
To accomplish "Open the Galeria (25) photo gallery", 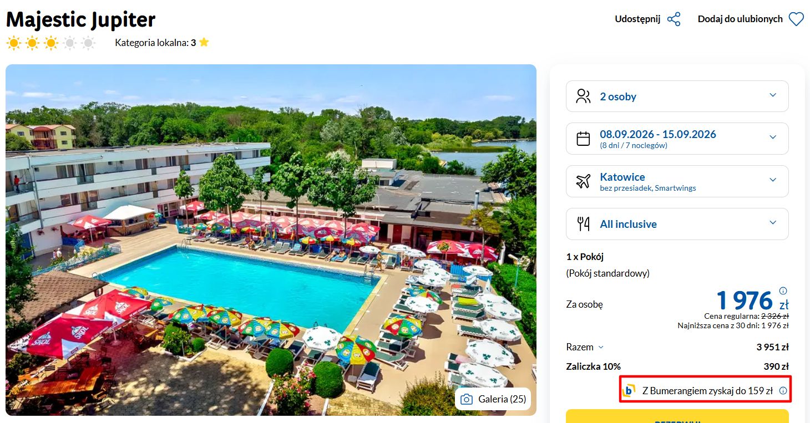I will tap(493, 399).
